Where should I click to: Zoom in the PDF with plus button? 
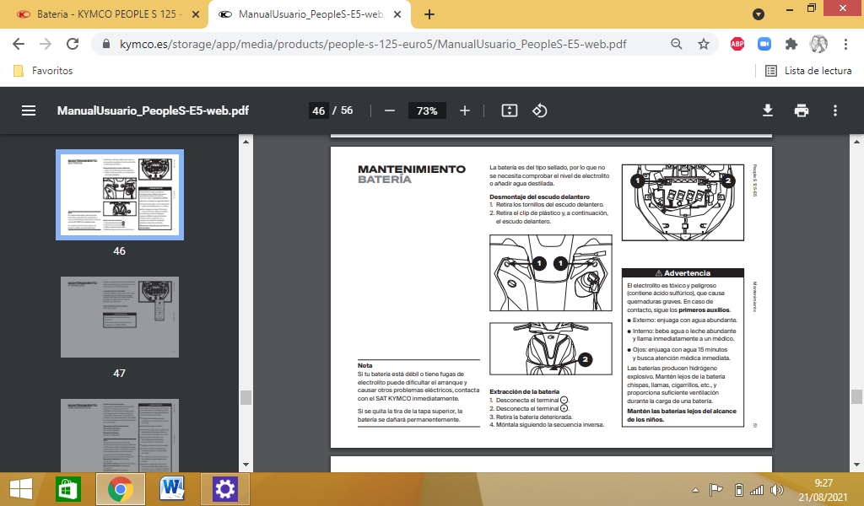click(x=465, y=110)
